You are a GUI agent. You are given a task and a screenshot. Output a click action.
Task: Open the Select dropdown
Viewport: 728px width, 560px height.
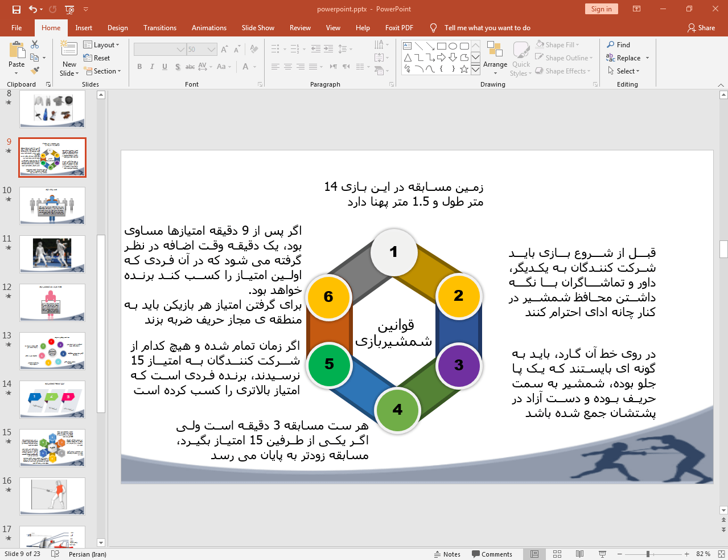[624, 71]
